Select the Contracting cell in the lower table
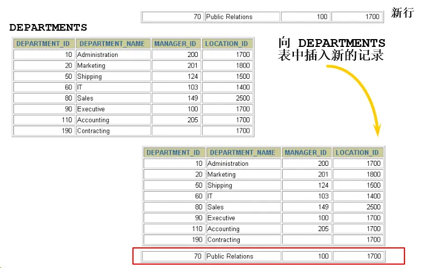The width and height of the screenshot is (438, 268). pos(243,240)
